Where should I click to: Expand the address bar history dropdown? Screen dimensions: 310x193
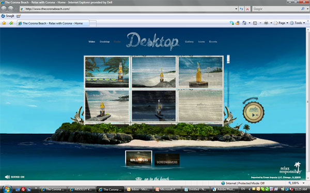point(236,9)
